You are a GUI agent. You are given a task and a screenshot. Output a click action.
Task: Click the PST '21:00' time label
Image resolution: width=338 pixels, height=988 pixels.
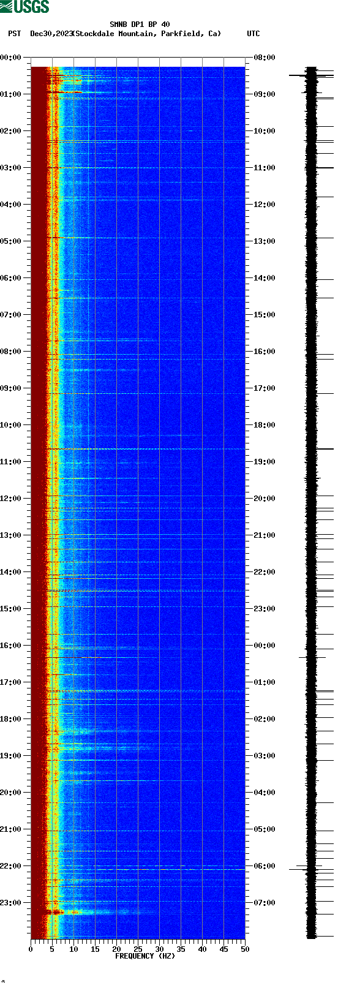pos(11,829)
